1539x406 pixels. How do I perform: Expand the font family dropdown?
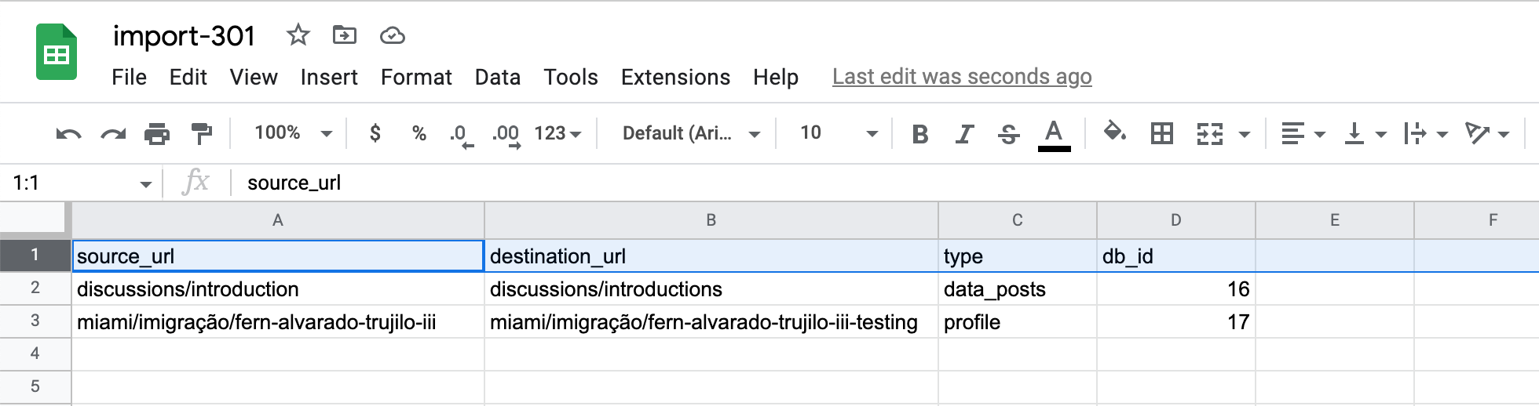[691, 133]
